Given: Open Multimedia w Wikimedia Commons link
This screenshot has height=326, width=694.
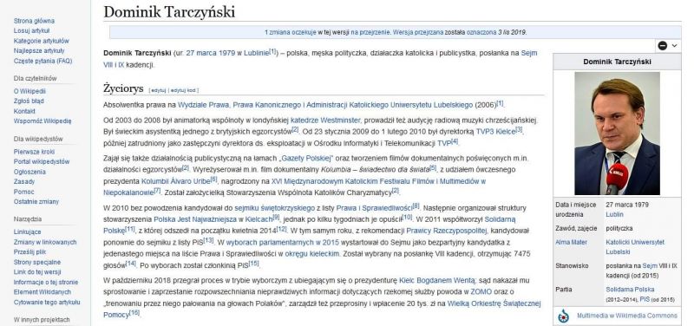Looking at the screenshot, I should coord(626,316).
